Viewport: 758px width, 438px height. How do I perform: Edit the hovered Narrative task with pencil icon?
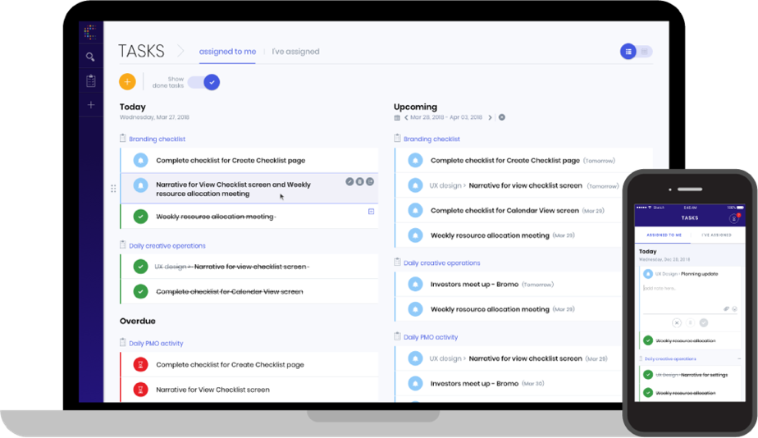click(x=349, y=182)
